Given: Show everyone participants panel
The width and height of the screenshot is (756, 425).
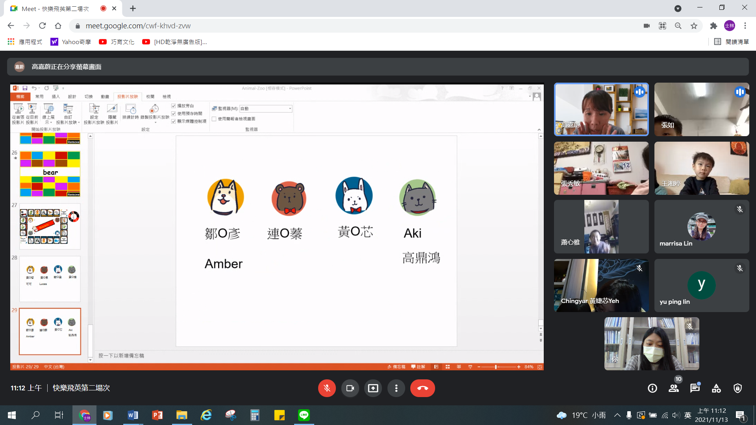Looking at the screenshot, I should coord(674,388).
